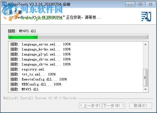Click the 上一步(P) back button
157x113 pixels.
[x=90, y=105]
